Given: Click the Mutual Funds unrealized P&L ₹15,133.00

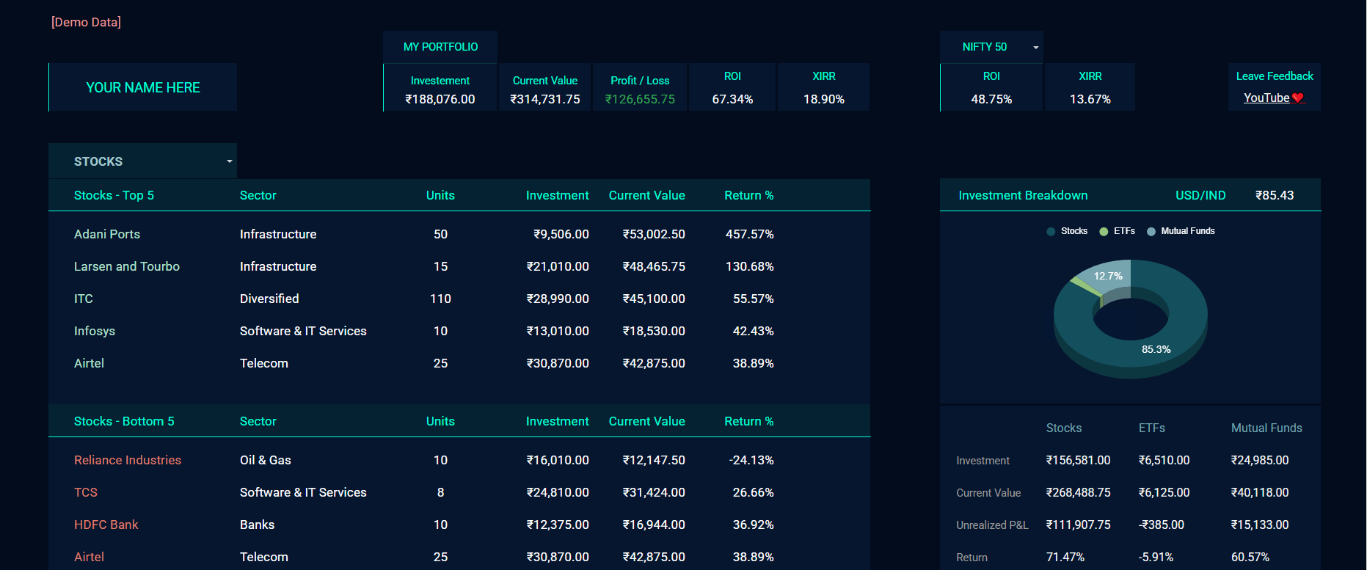Looking at the screenshot, I should click(1260, 525).
